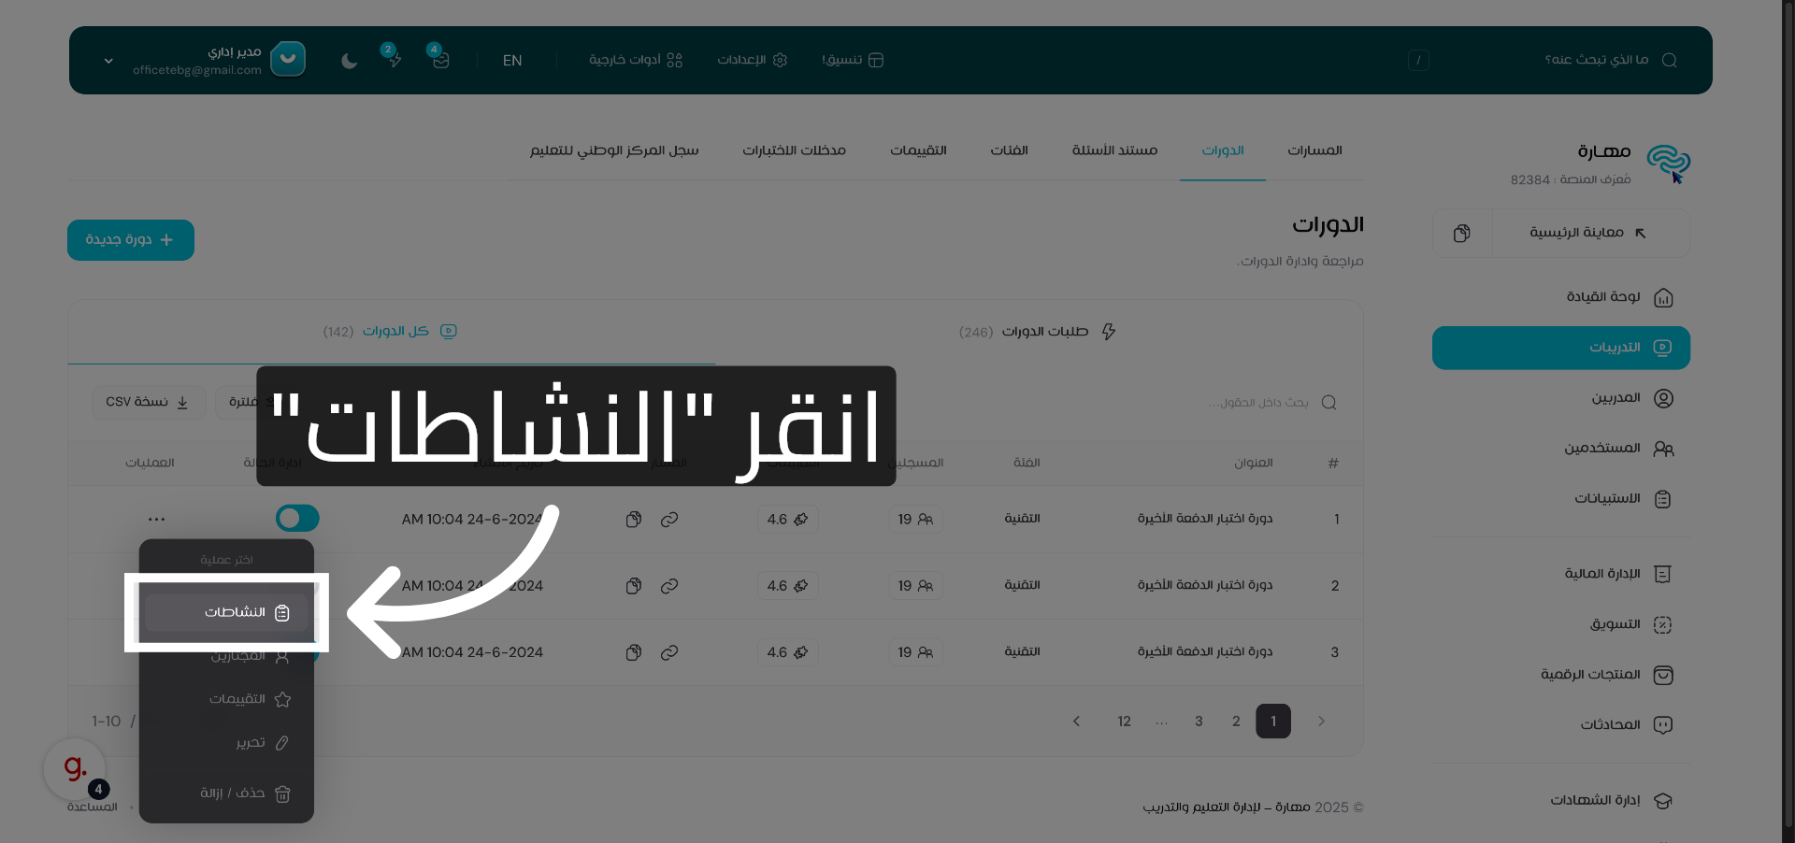Go to page 3 in the pagination
1795x843 pixels.
[x=1199, y=721]
